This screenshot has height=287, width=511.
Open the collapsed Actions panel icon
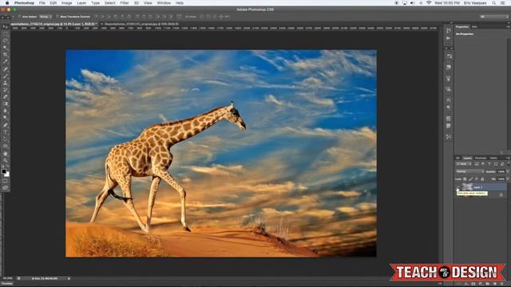coord(449,38)
